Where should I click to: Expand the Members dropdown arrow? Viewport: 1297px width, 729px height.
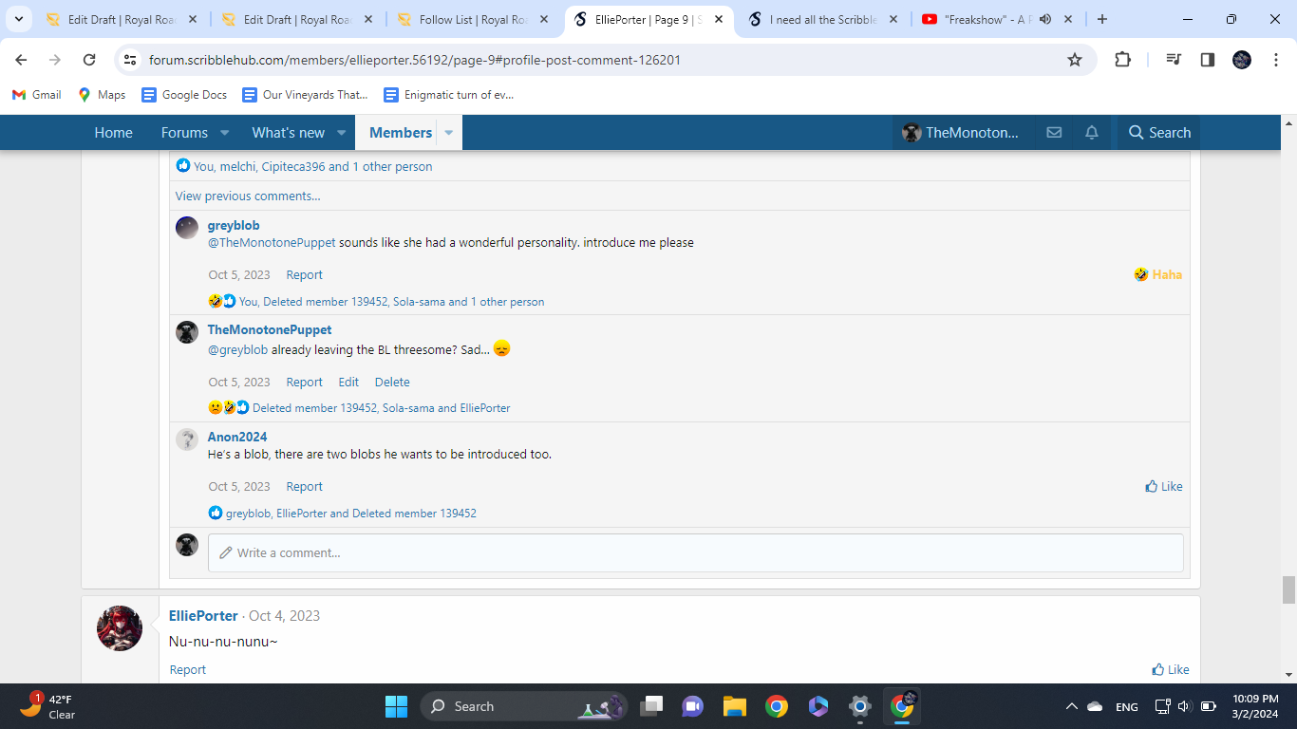click(447, 133)
